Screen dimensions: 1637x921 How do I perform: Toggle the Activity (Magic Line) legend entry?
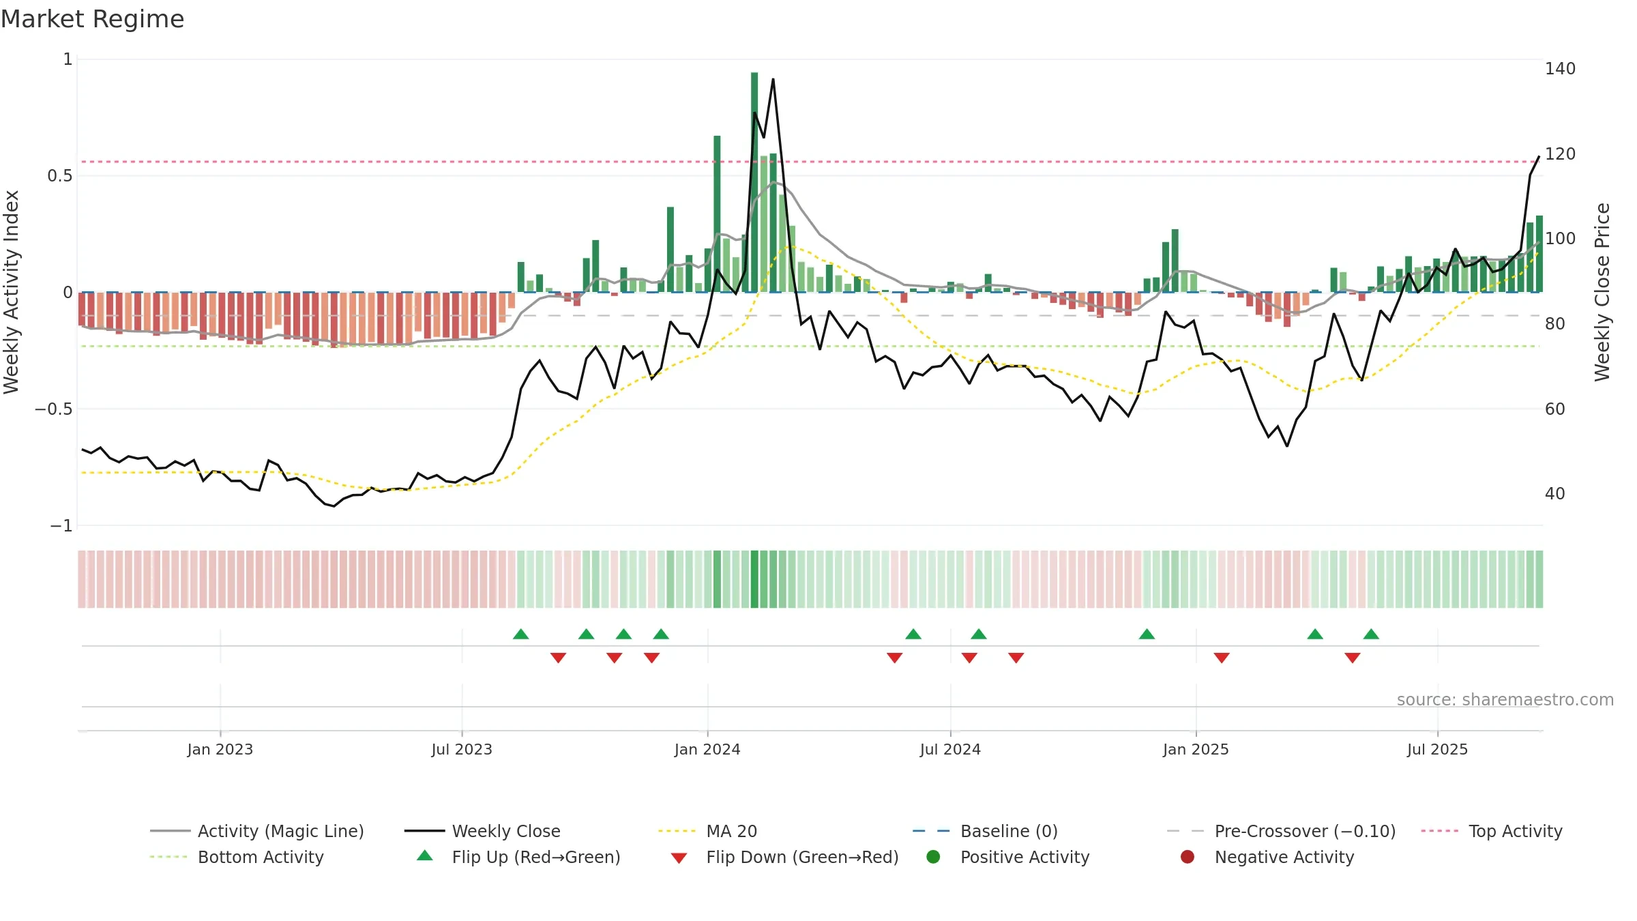pos(257,831)
